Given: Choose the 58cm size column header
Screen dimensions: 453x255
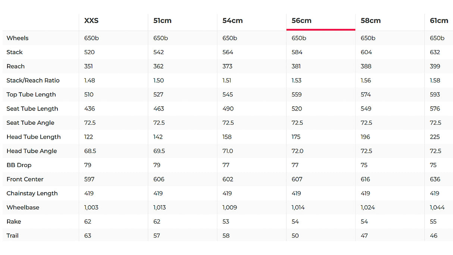Looking at the screenshot, I should tap(371, 21).
